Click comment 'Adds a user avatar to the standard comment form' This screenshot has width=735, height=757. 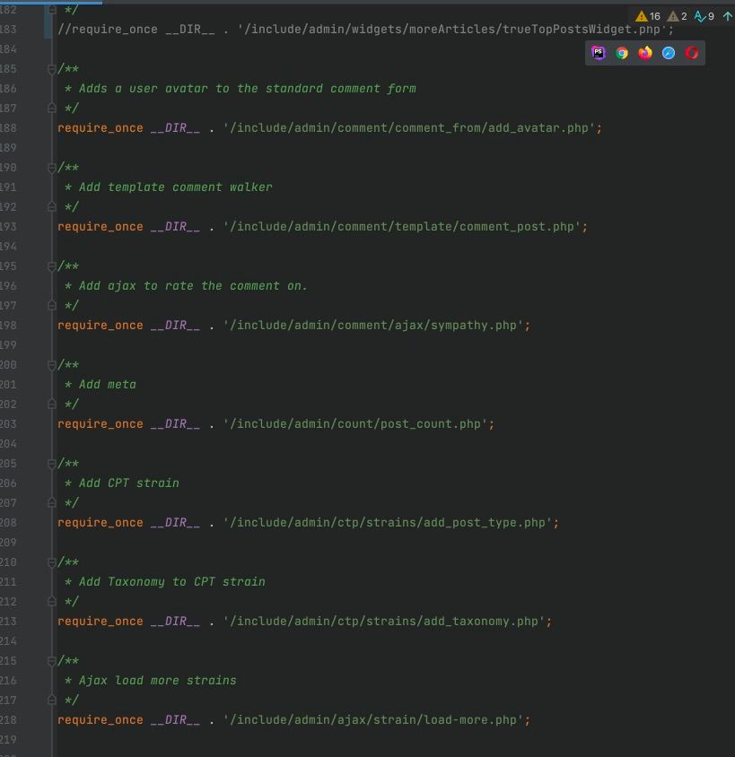click(248, 89)
